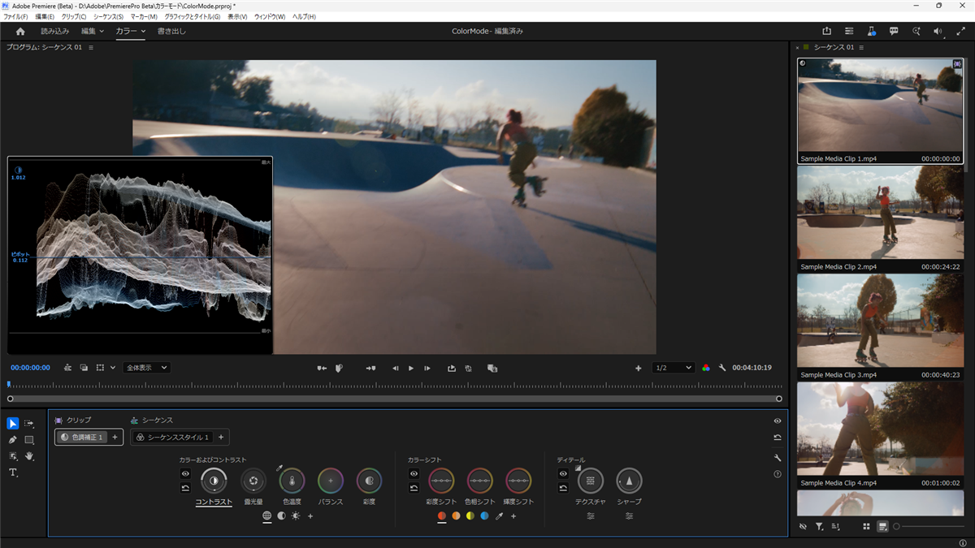The height and width of the screenshot is (548, 975).
Task: Click the シーケンススタイル 1 button
Action: (171, 437)
